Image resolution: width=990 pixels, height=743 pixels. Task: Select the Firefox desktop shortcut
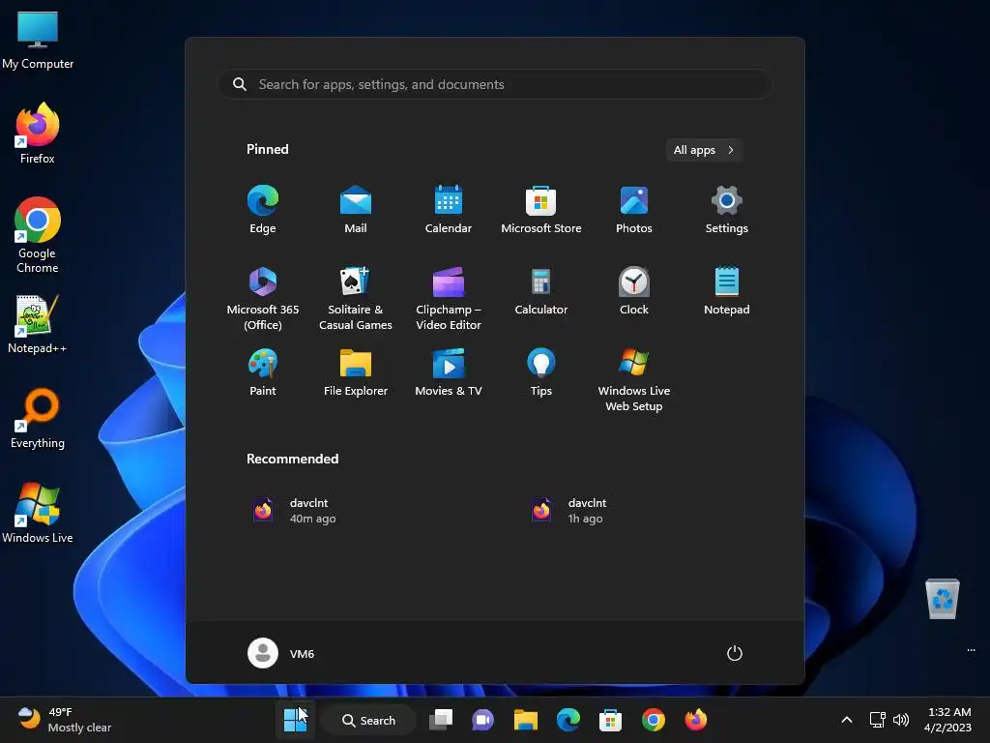[38, 134]
